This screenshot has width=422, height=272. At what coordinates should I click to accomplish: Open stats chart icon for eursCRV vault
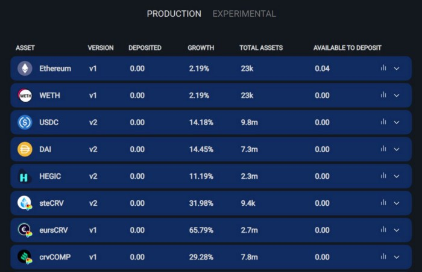pos(383,230)
